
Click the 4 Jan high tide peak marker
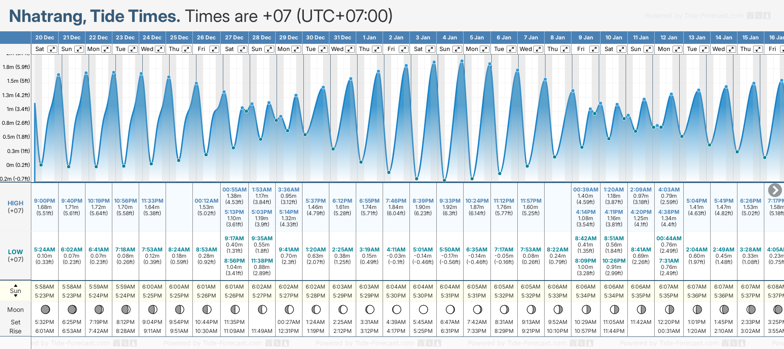462,61
